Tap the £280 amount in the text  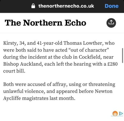coord(113,64)
